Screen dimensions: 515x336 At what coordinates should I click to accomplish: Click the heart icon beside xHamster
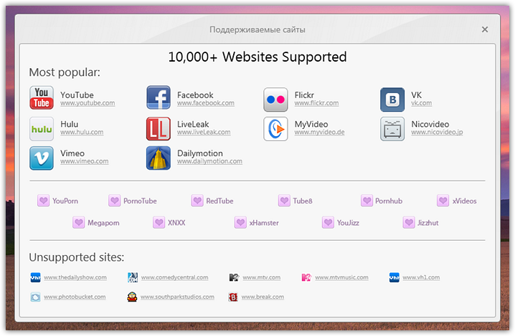coord(240,223)
